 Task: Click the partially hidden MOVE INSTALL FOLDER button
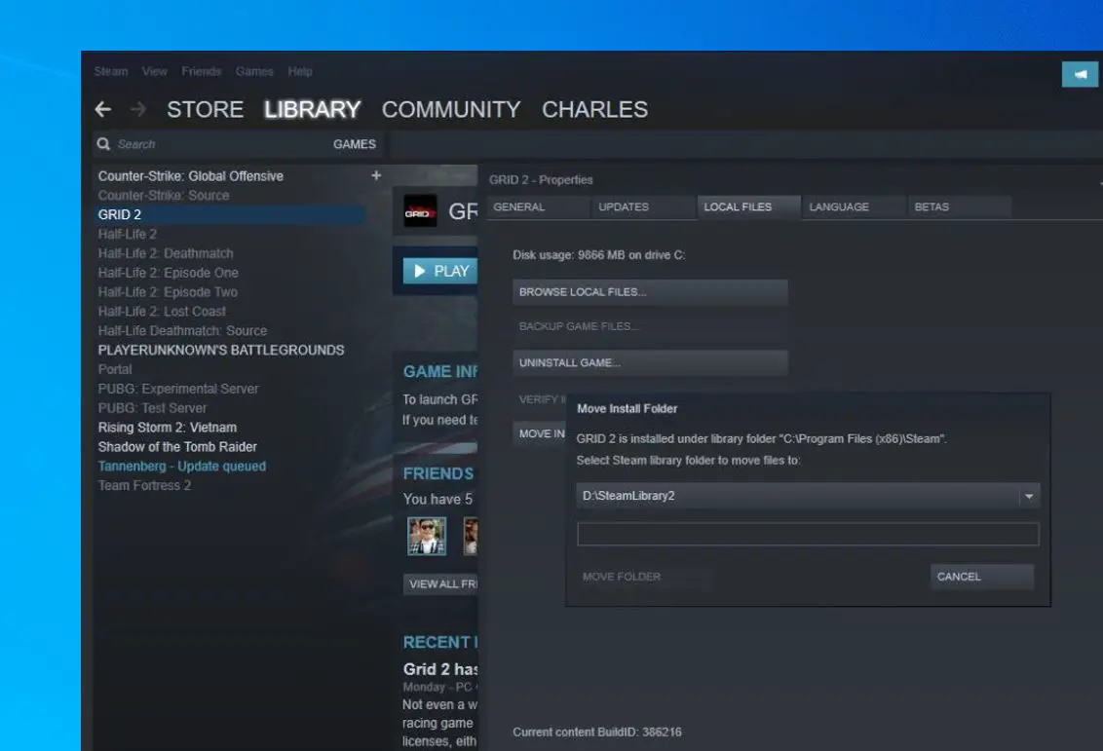click(x=540, y=433)
